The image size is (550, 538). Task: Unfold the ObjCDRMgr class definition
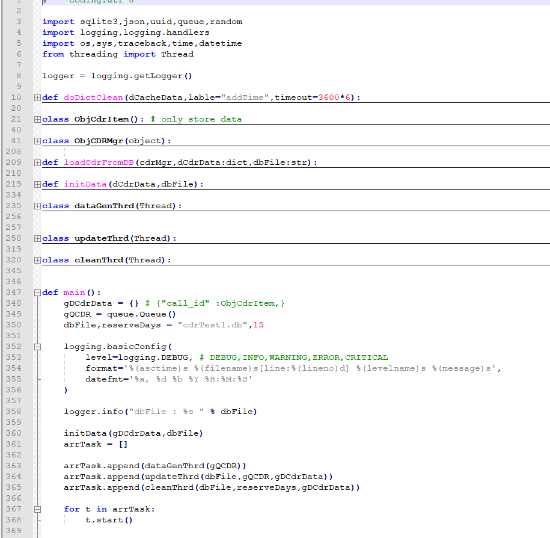[x=37, y=141]
